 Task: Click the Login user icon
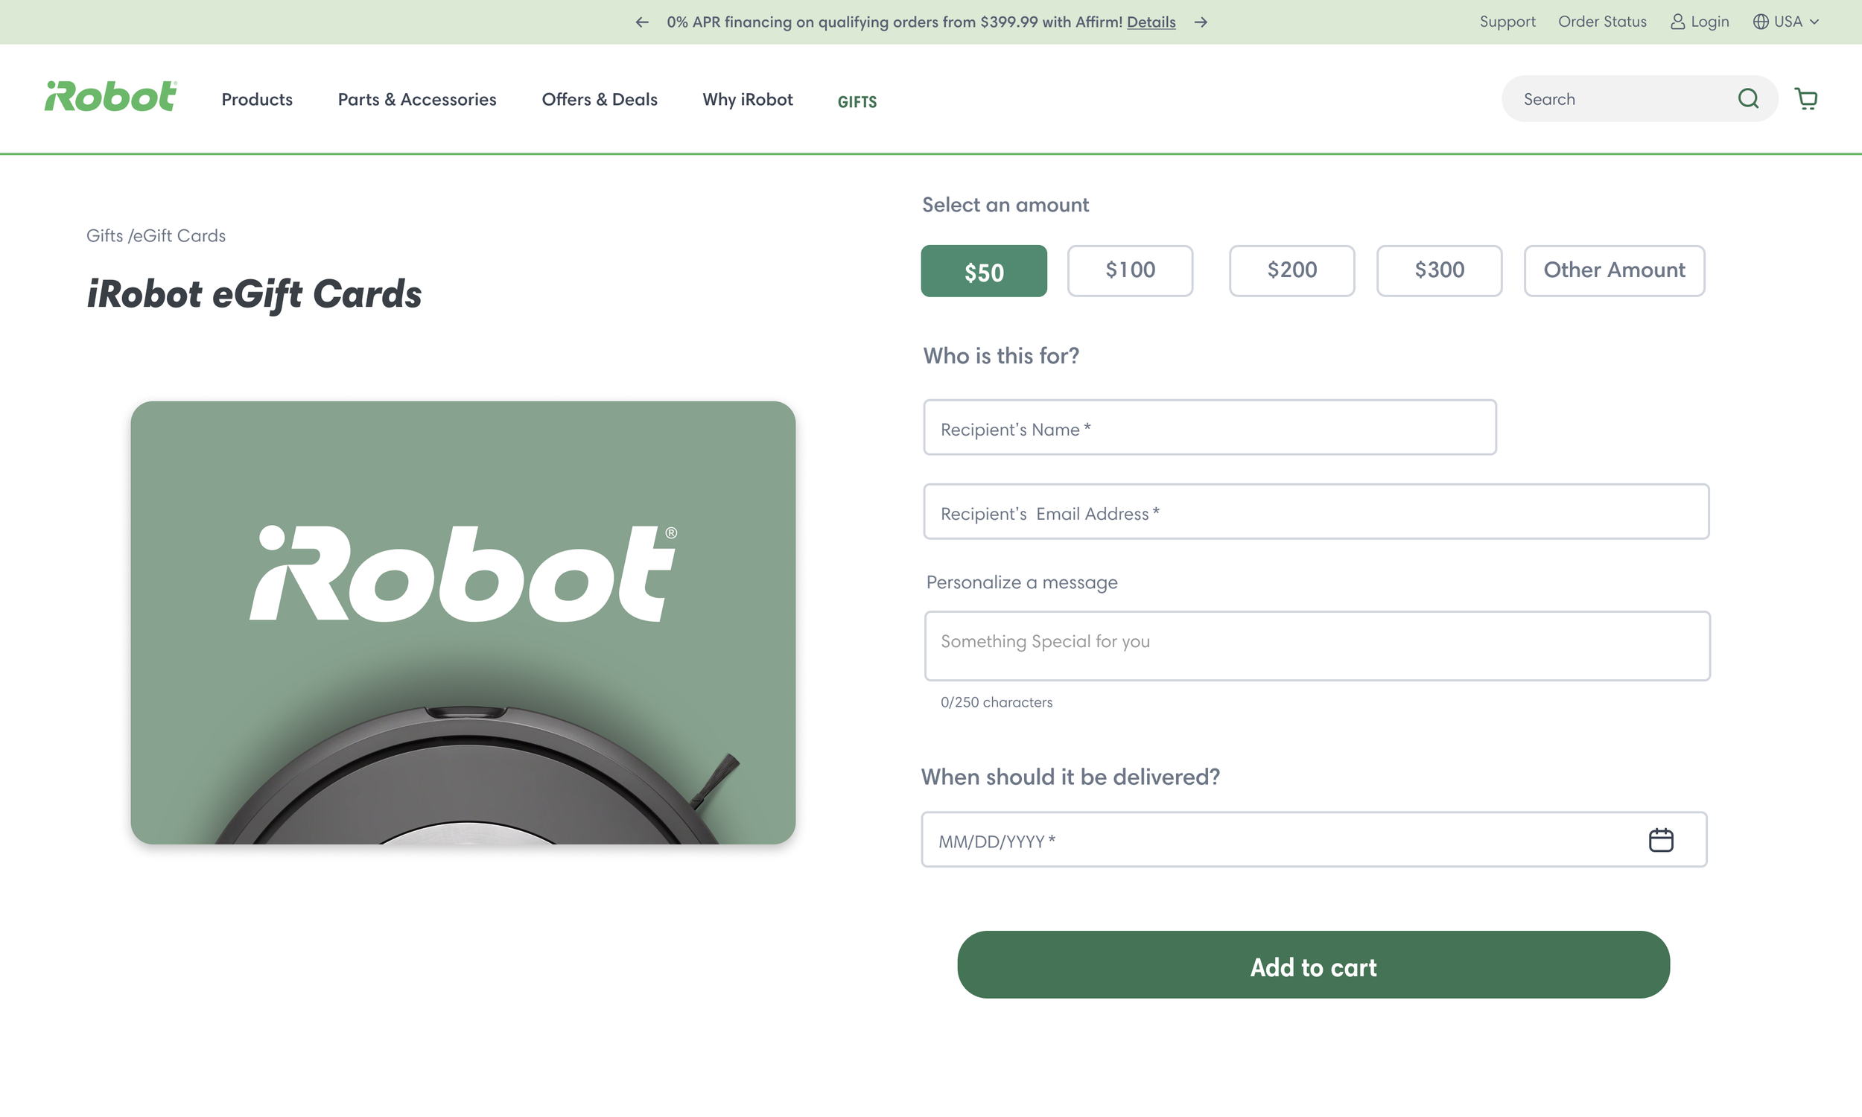(x=1677, y=22)
